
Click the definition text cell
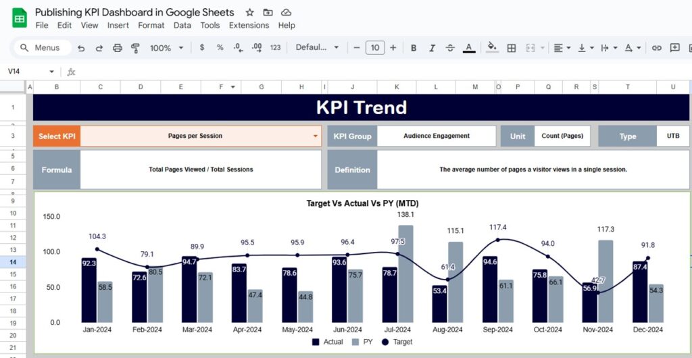point(533,170)
